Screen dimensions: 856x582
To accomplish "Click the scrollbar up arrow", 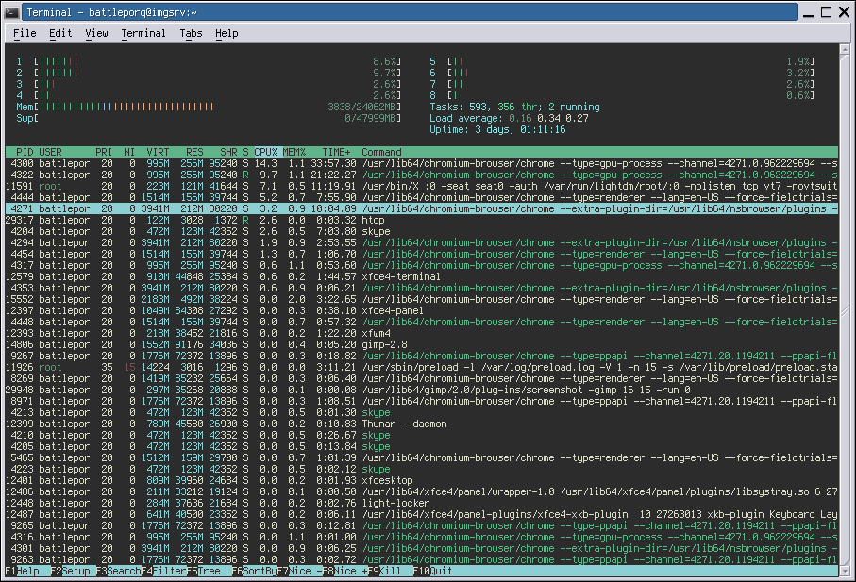I will click(845, 50).
